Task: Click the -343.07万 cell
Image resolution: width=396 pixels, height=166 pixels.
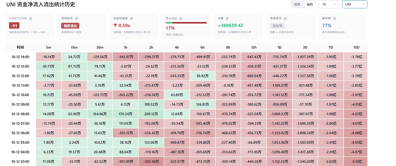Action: coord(125,57)
